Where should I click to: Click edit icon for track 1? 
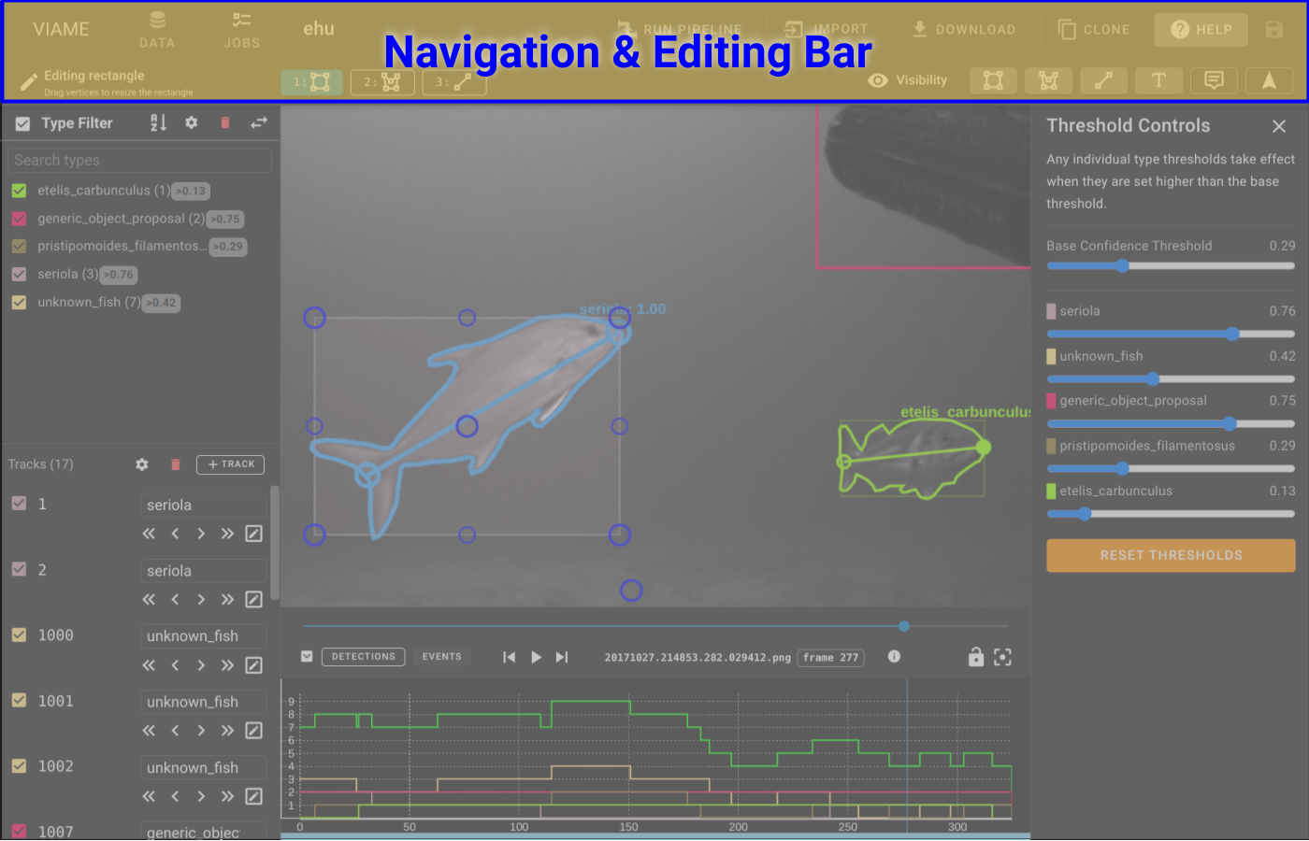(x=253, y=534)
